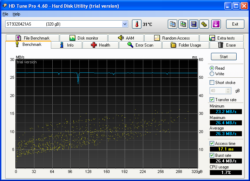Image resolution: width=250 pixels, height=181 pixels.
Task: Open the Folder Usage tab
Action: point(186,45)
